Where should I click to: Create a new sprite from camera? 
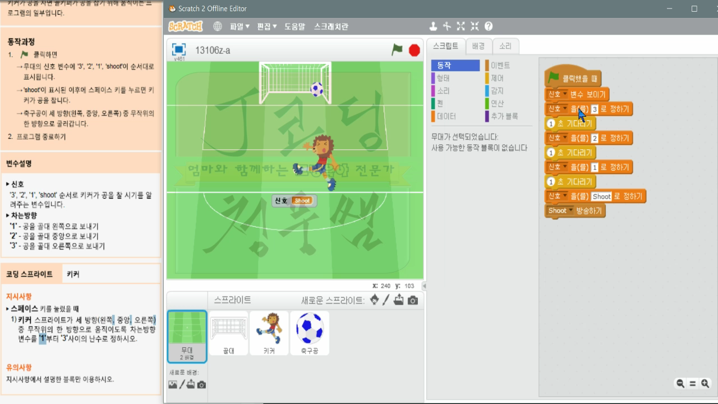point(413,301)
